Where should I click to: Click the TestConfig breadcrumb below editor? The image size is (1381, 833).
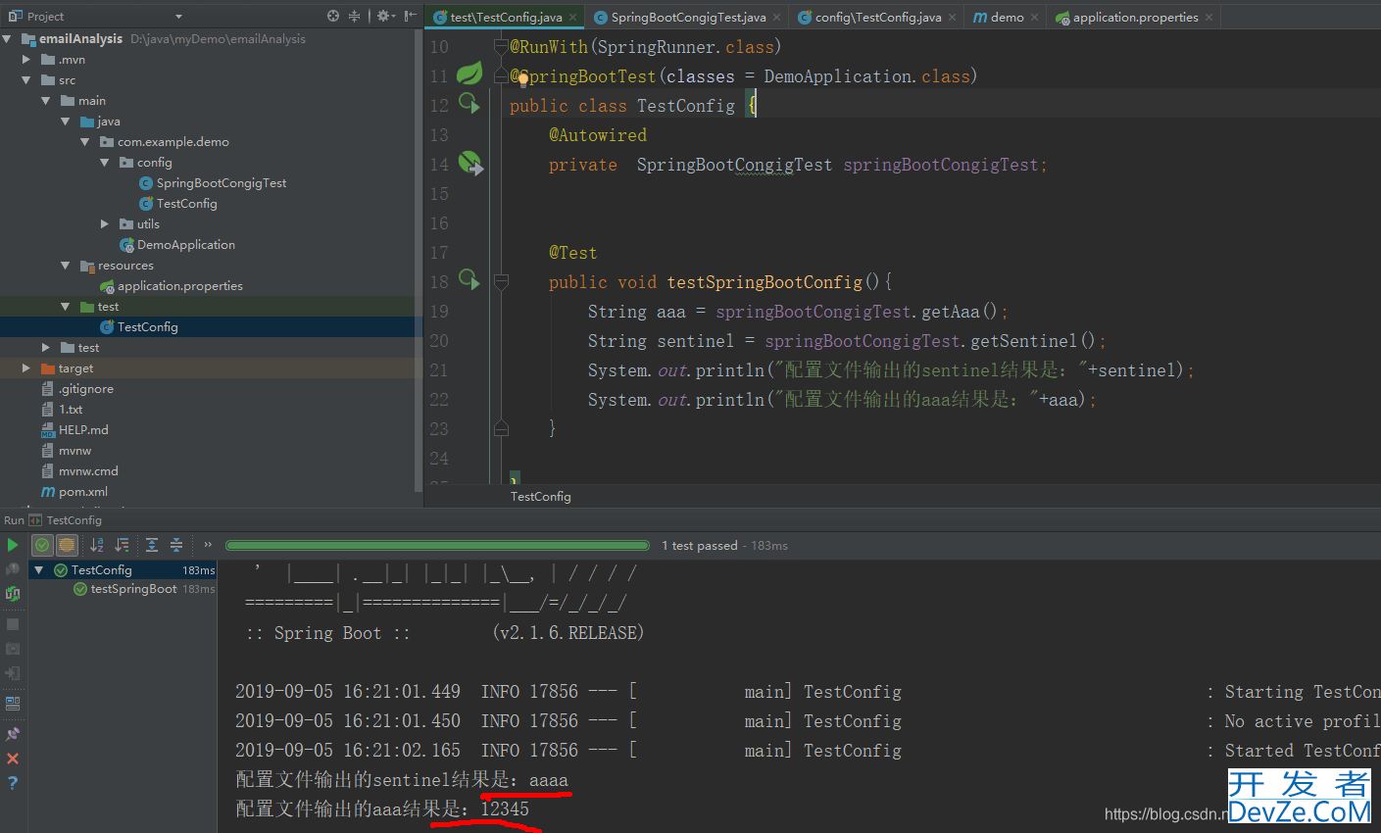pos(540,497)
